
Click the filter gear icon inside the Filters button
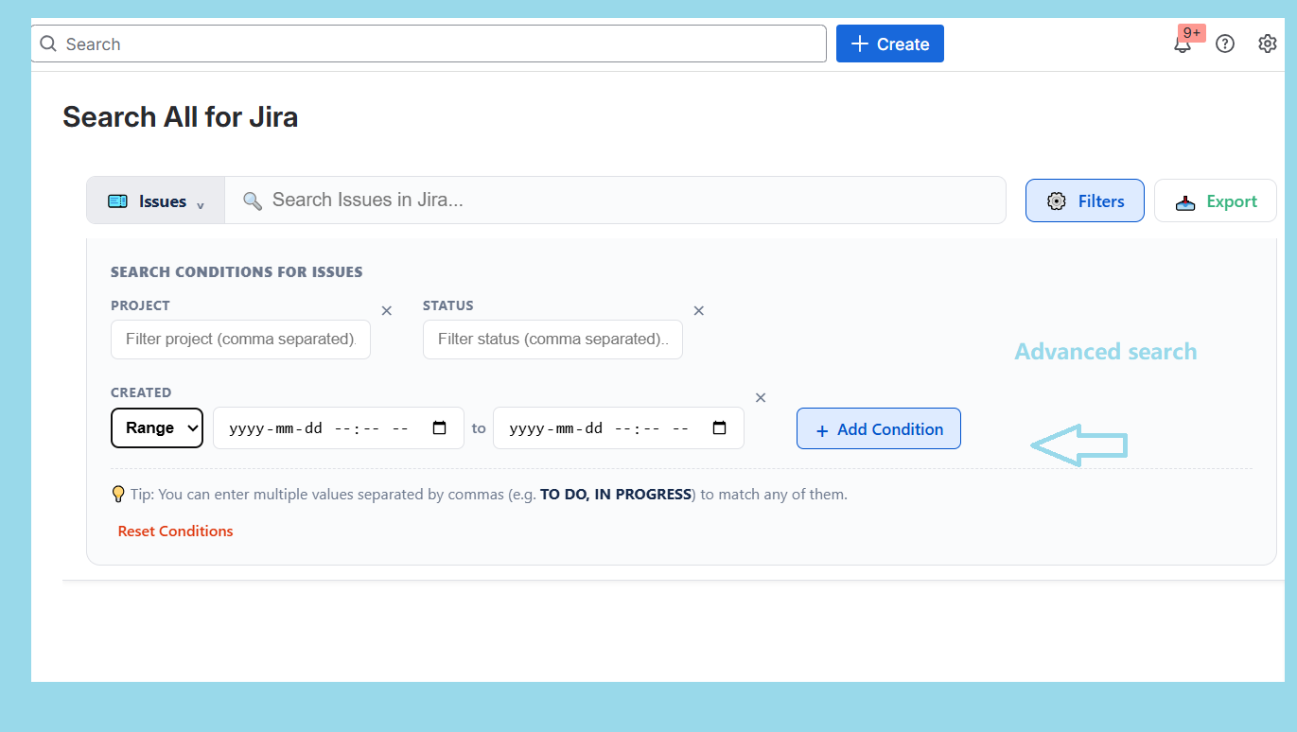point(1057,200)
